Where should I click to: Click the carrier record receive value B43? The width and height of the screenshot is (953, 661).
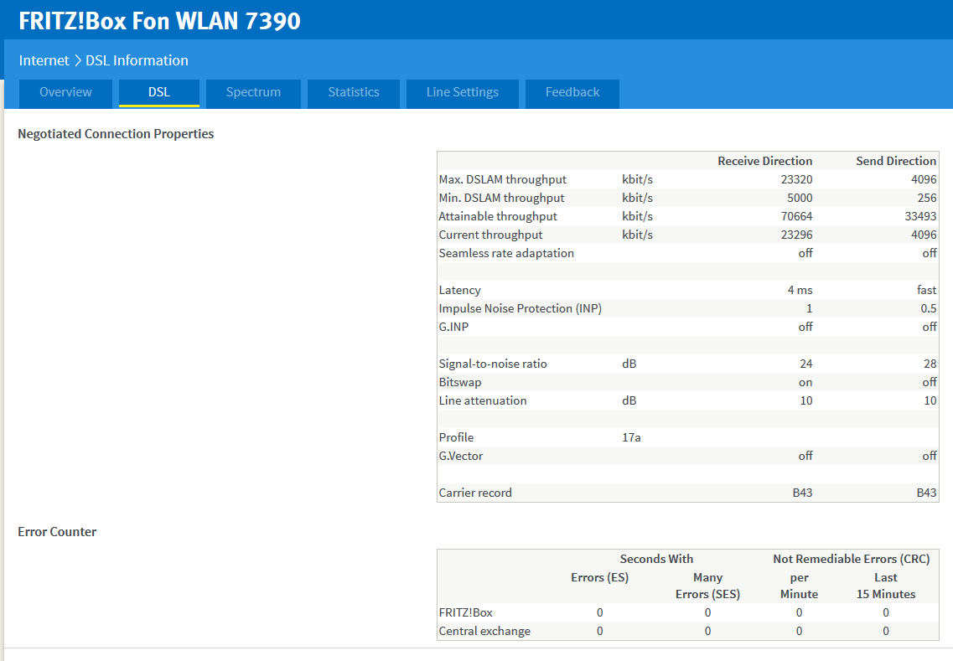802,493
